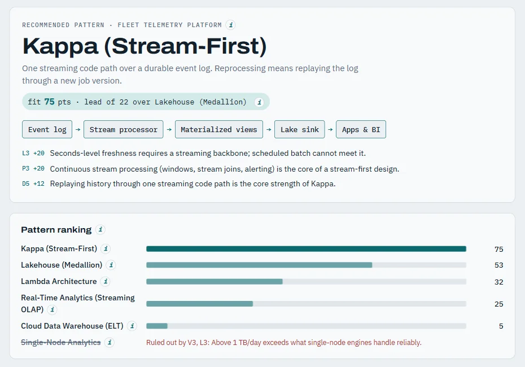Screen dimensions: 525x367
Task: Open info icon next to Pattern ranking title
Action: click(x=100, y=229)
